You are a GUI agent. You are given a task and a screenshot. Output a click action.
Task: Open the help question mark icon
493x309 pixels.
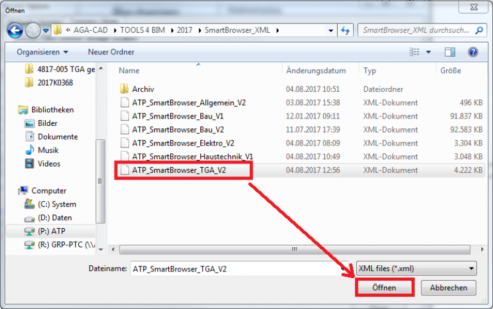click(473, 52)
